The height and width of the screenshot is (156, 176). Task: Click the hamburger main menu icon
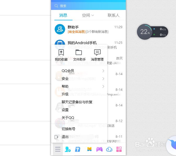coord(58,149)
